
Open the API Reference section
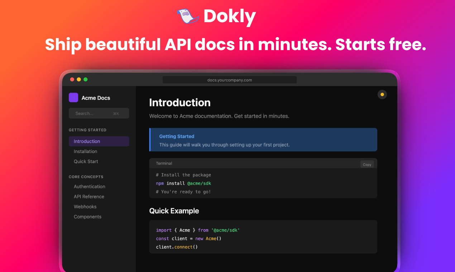89,196
